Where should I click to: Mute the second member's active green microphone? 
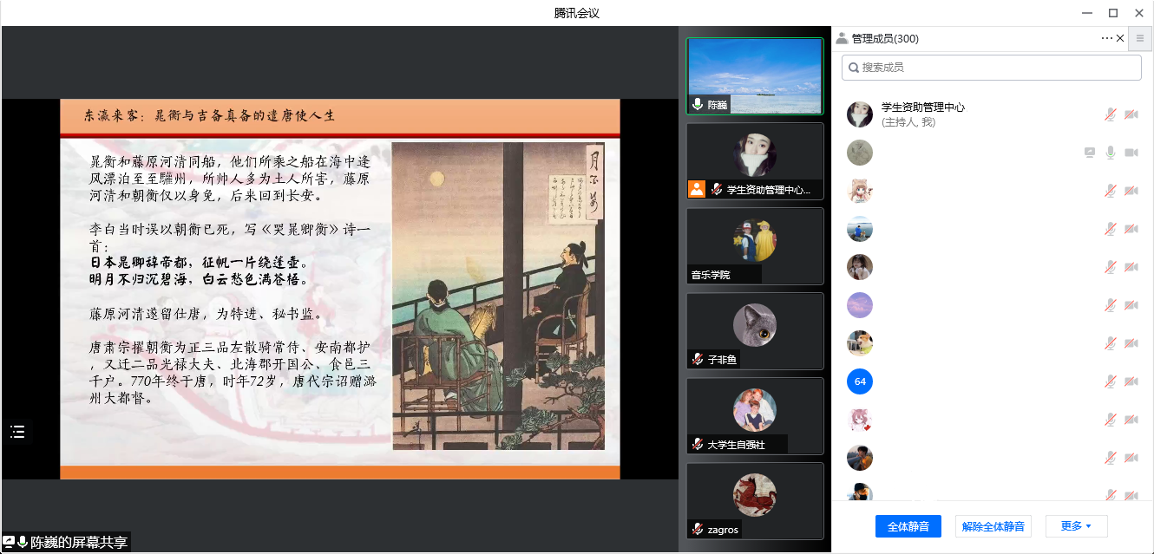pyautogui.click(x=1110, y=153)
